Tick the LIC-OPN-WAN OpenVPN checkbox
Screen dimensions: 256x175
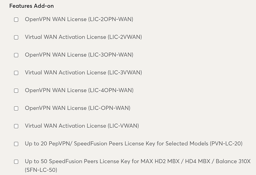tap(16, 109)
